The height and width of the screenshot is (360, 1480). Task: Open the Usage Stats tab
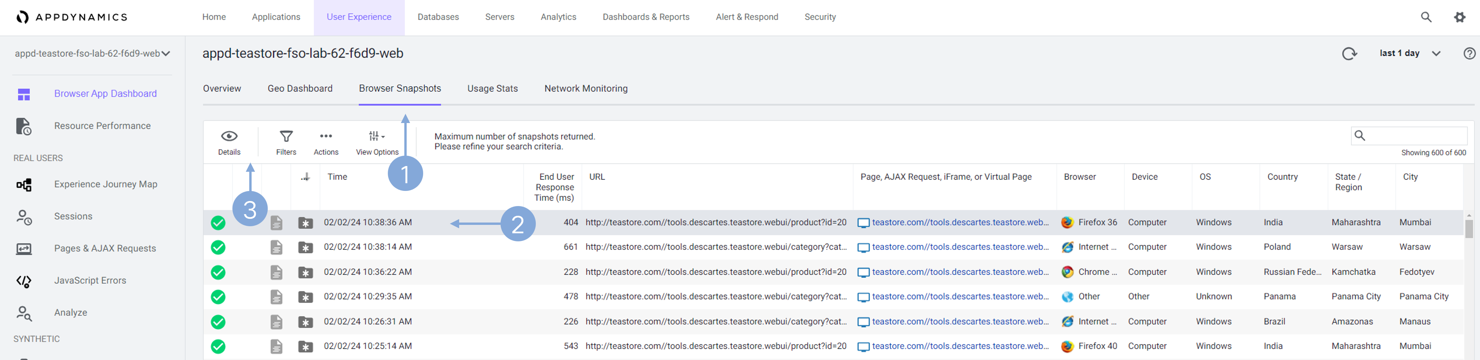coord(492,88)
